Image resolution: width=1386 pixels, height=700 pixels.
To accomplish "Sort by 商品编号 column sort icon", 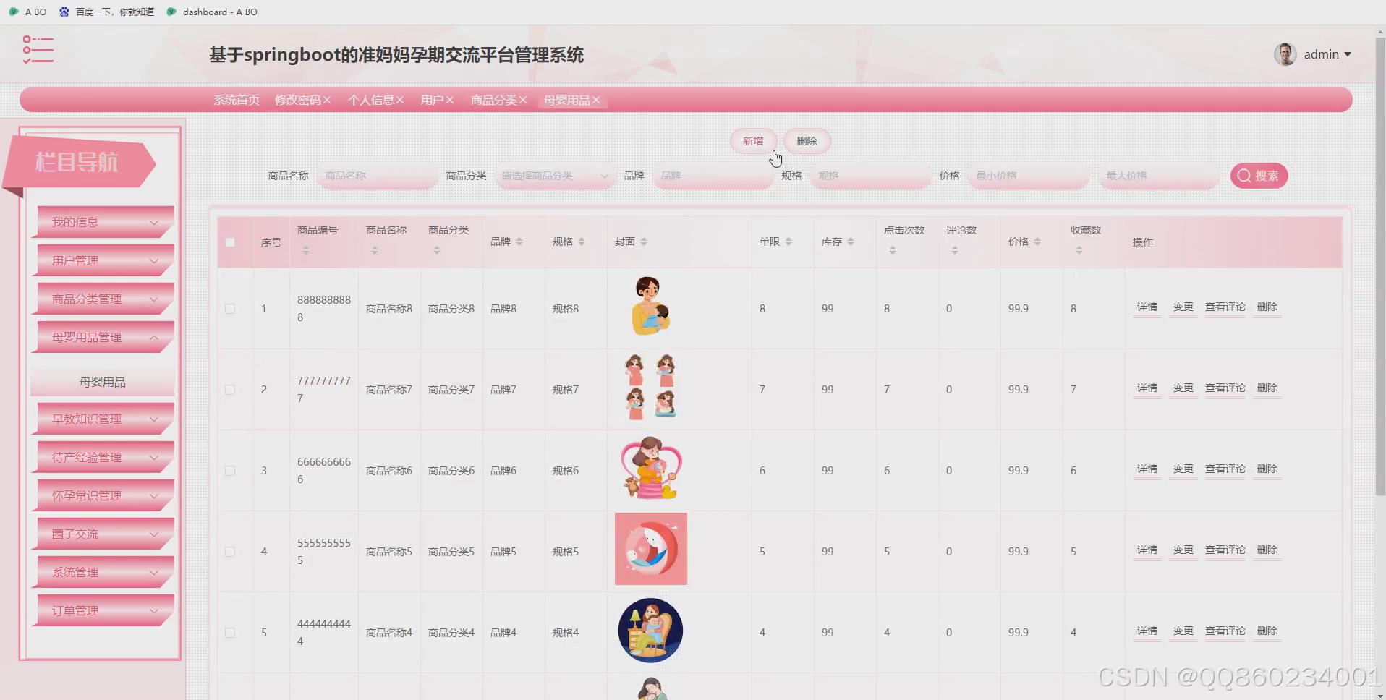I will (x=305, y=250).
